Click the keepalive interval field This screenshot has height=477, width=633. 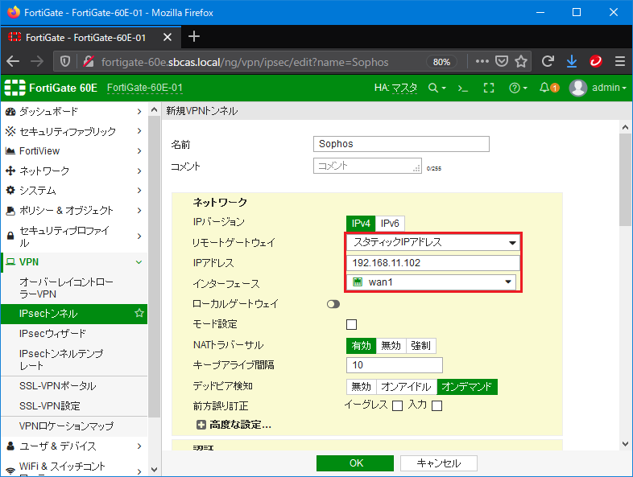click(x=395, y=365)
